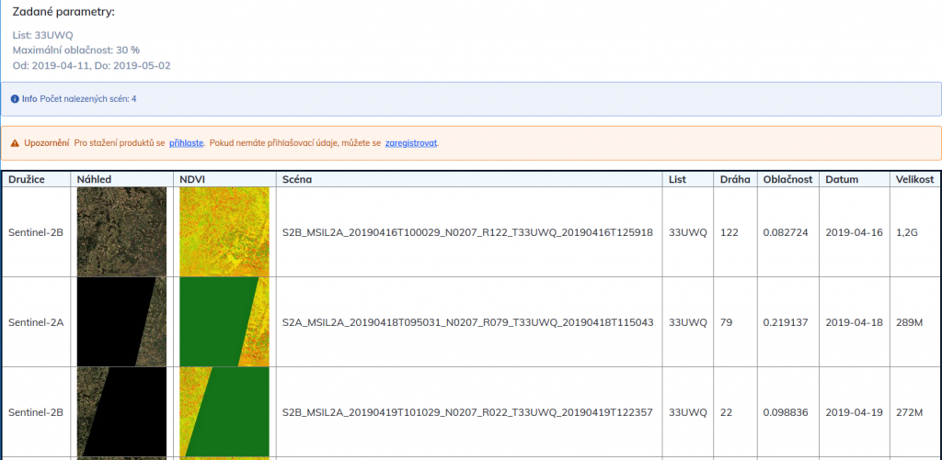Open preview thumbnail of the 2019-04-19 scene
This screenshot has width=942, height=460.
point(122,411)
